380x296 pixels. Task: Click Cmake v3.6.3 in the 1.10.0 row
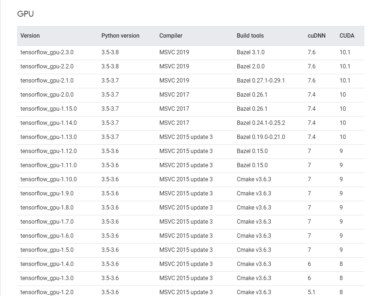(254, 179)
